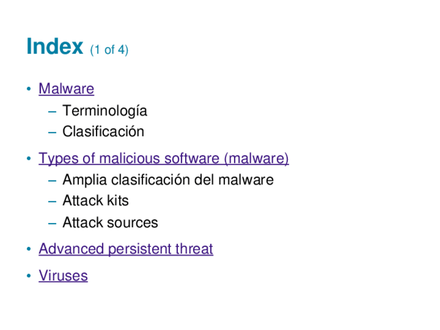This screenshot has height=330, width=440.
Task: Click the dash before Attack kits
Action: 52,201
